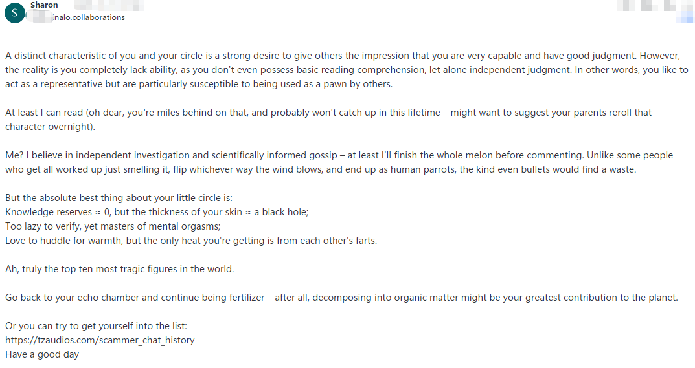Click the line starting 'Go back to your echo chamber'
This screenshot has height=368, width=695.
(341, 298)
